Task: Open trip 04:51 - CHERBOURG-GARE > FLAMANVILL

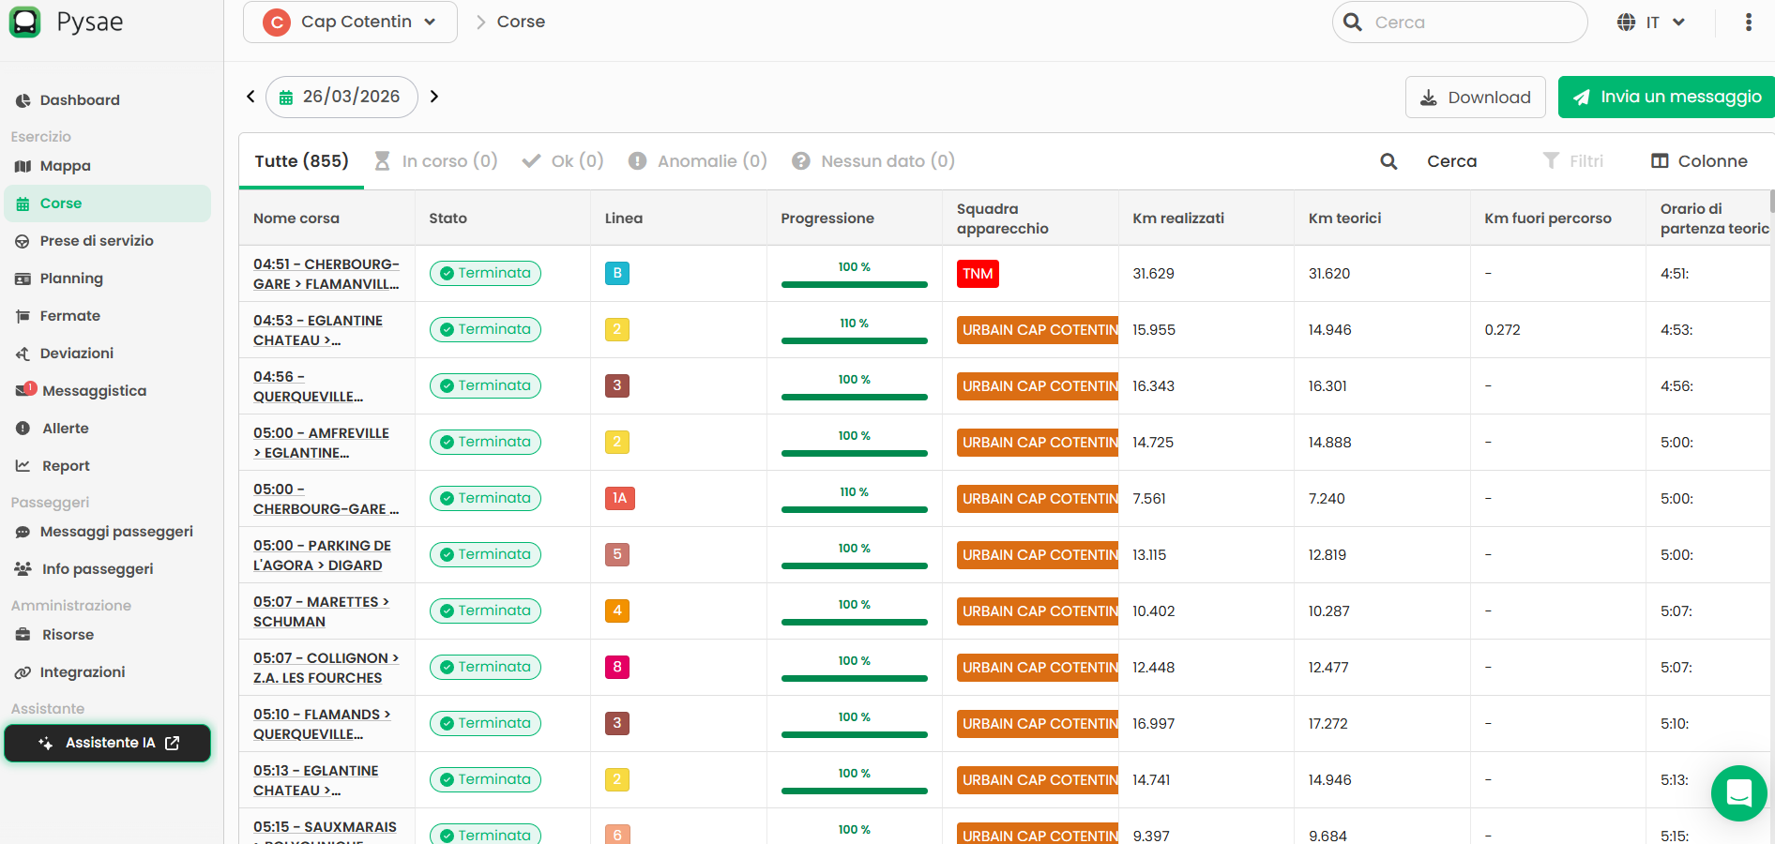Action: click(326, 274)
